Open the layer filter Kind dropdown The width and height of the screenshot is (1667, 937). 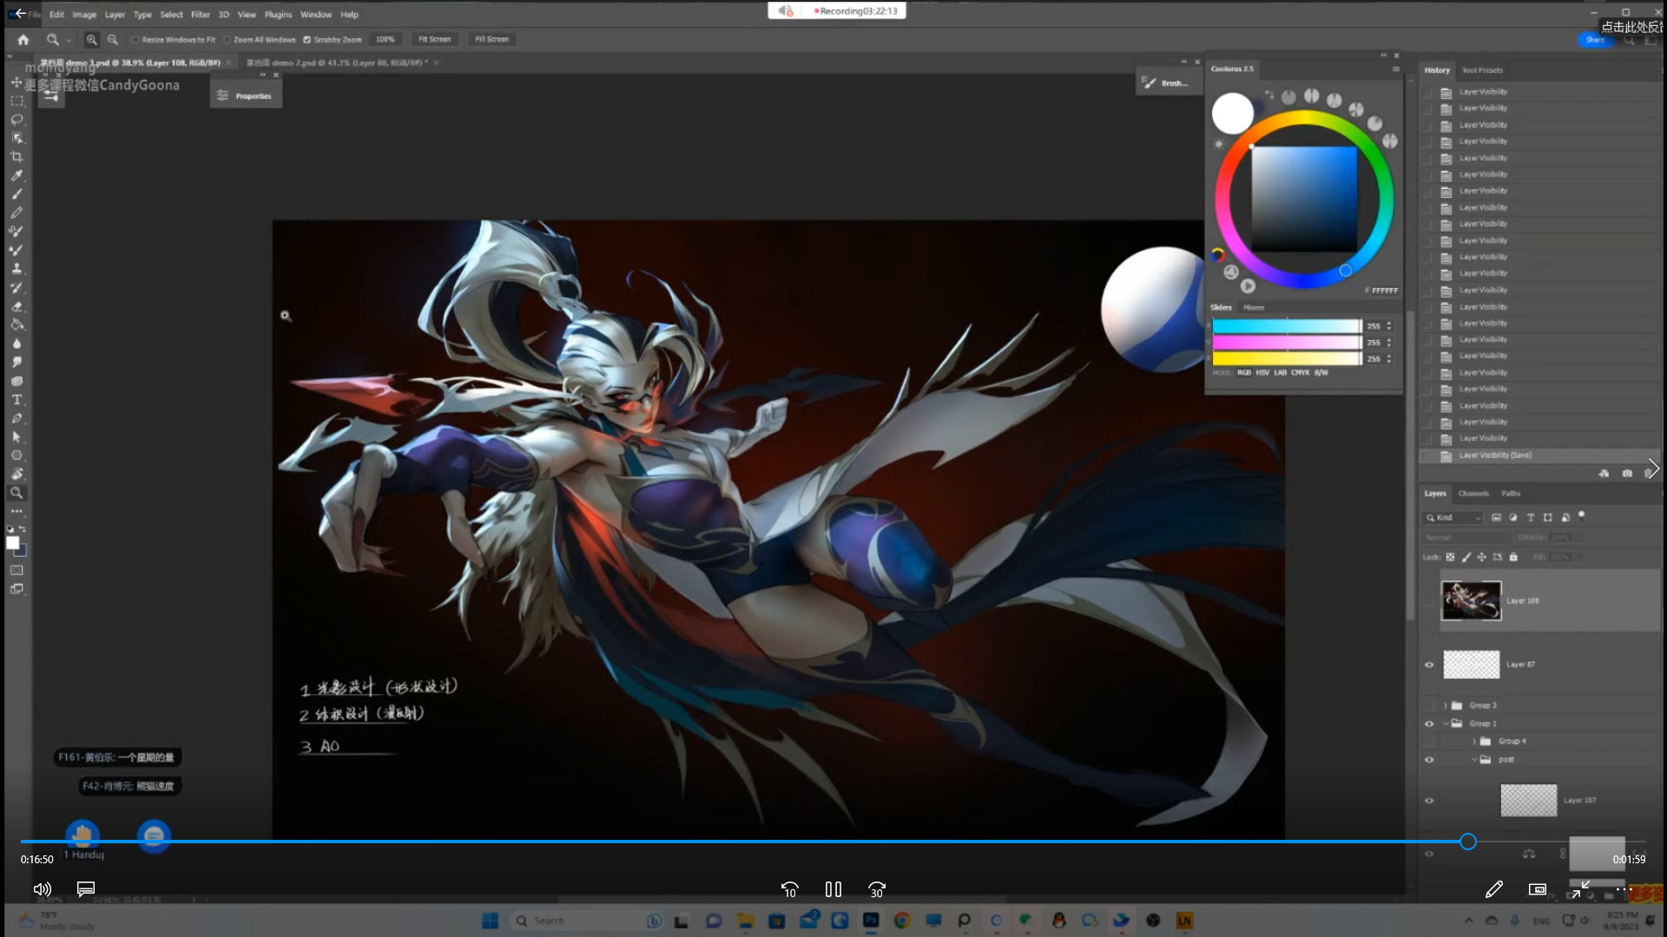coord(1453,517)
